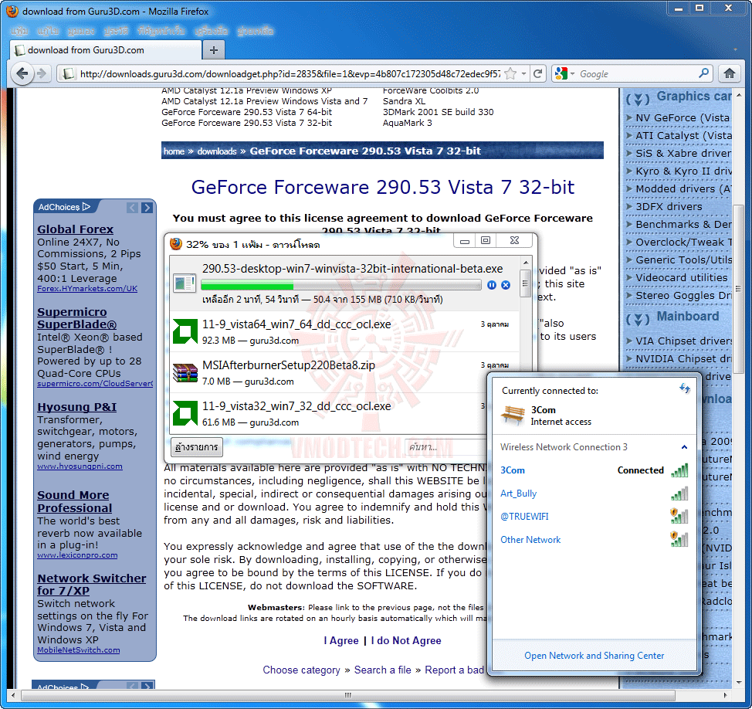Image resolution: width=752 pixels, height=709 pixels.
Task: Click the page horizontal scrollbar
Action: coord(349,695)
